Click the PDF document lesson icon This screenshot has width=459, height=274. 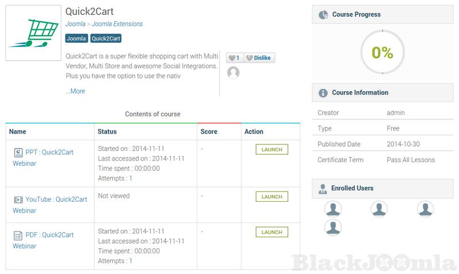coord(18,235)
